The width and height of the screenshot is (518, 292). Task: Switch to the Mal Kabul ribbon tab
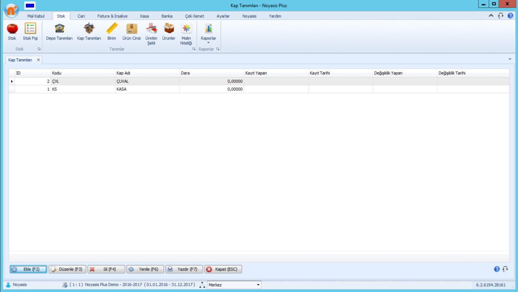(36, 16)
